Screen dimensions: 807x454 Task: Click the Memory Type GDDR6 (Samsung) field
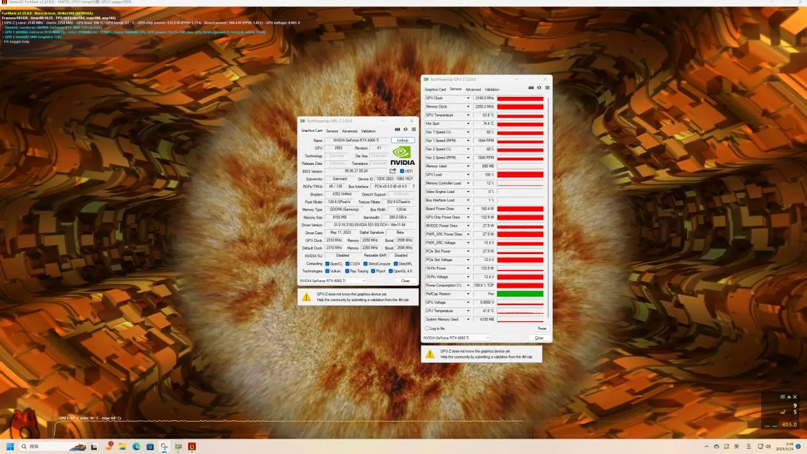(x=345, y=209)
